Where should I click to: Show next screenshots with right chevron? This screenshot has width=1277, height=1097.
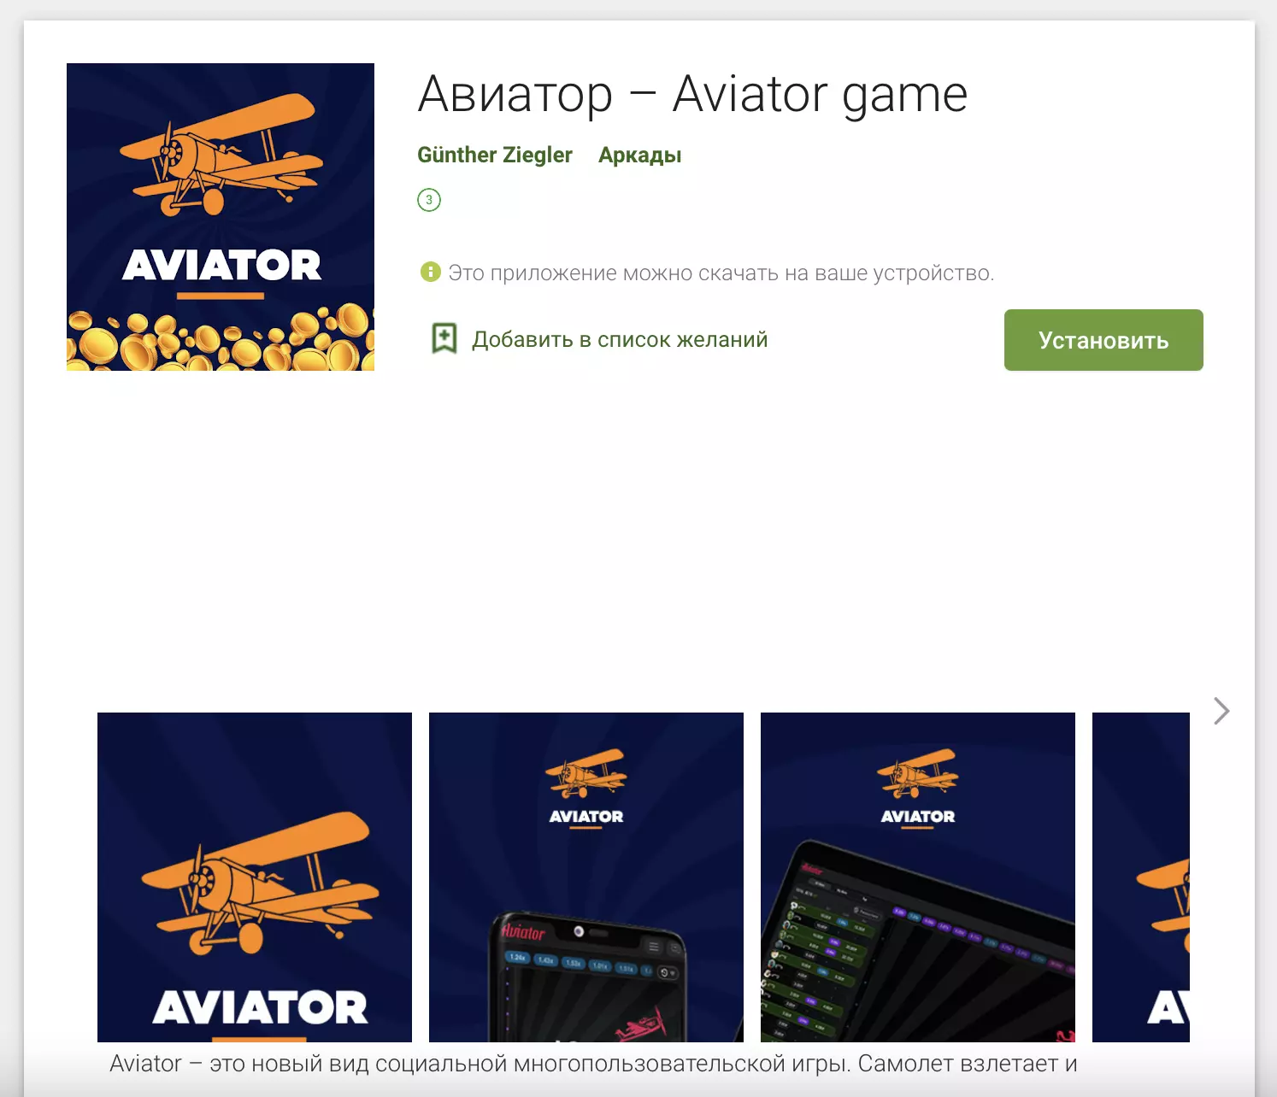1221,711
